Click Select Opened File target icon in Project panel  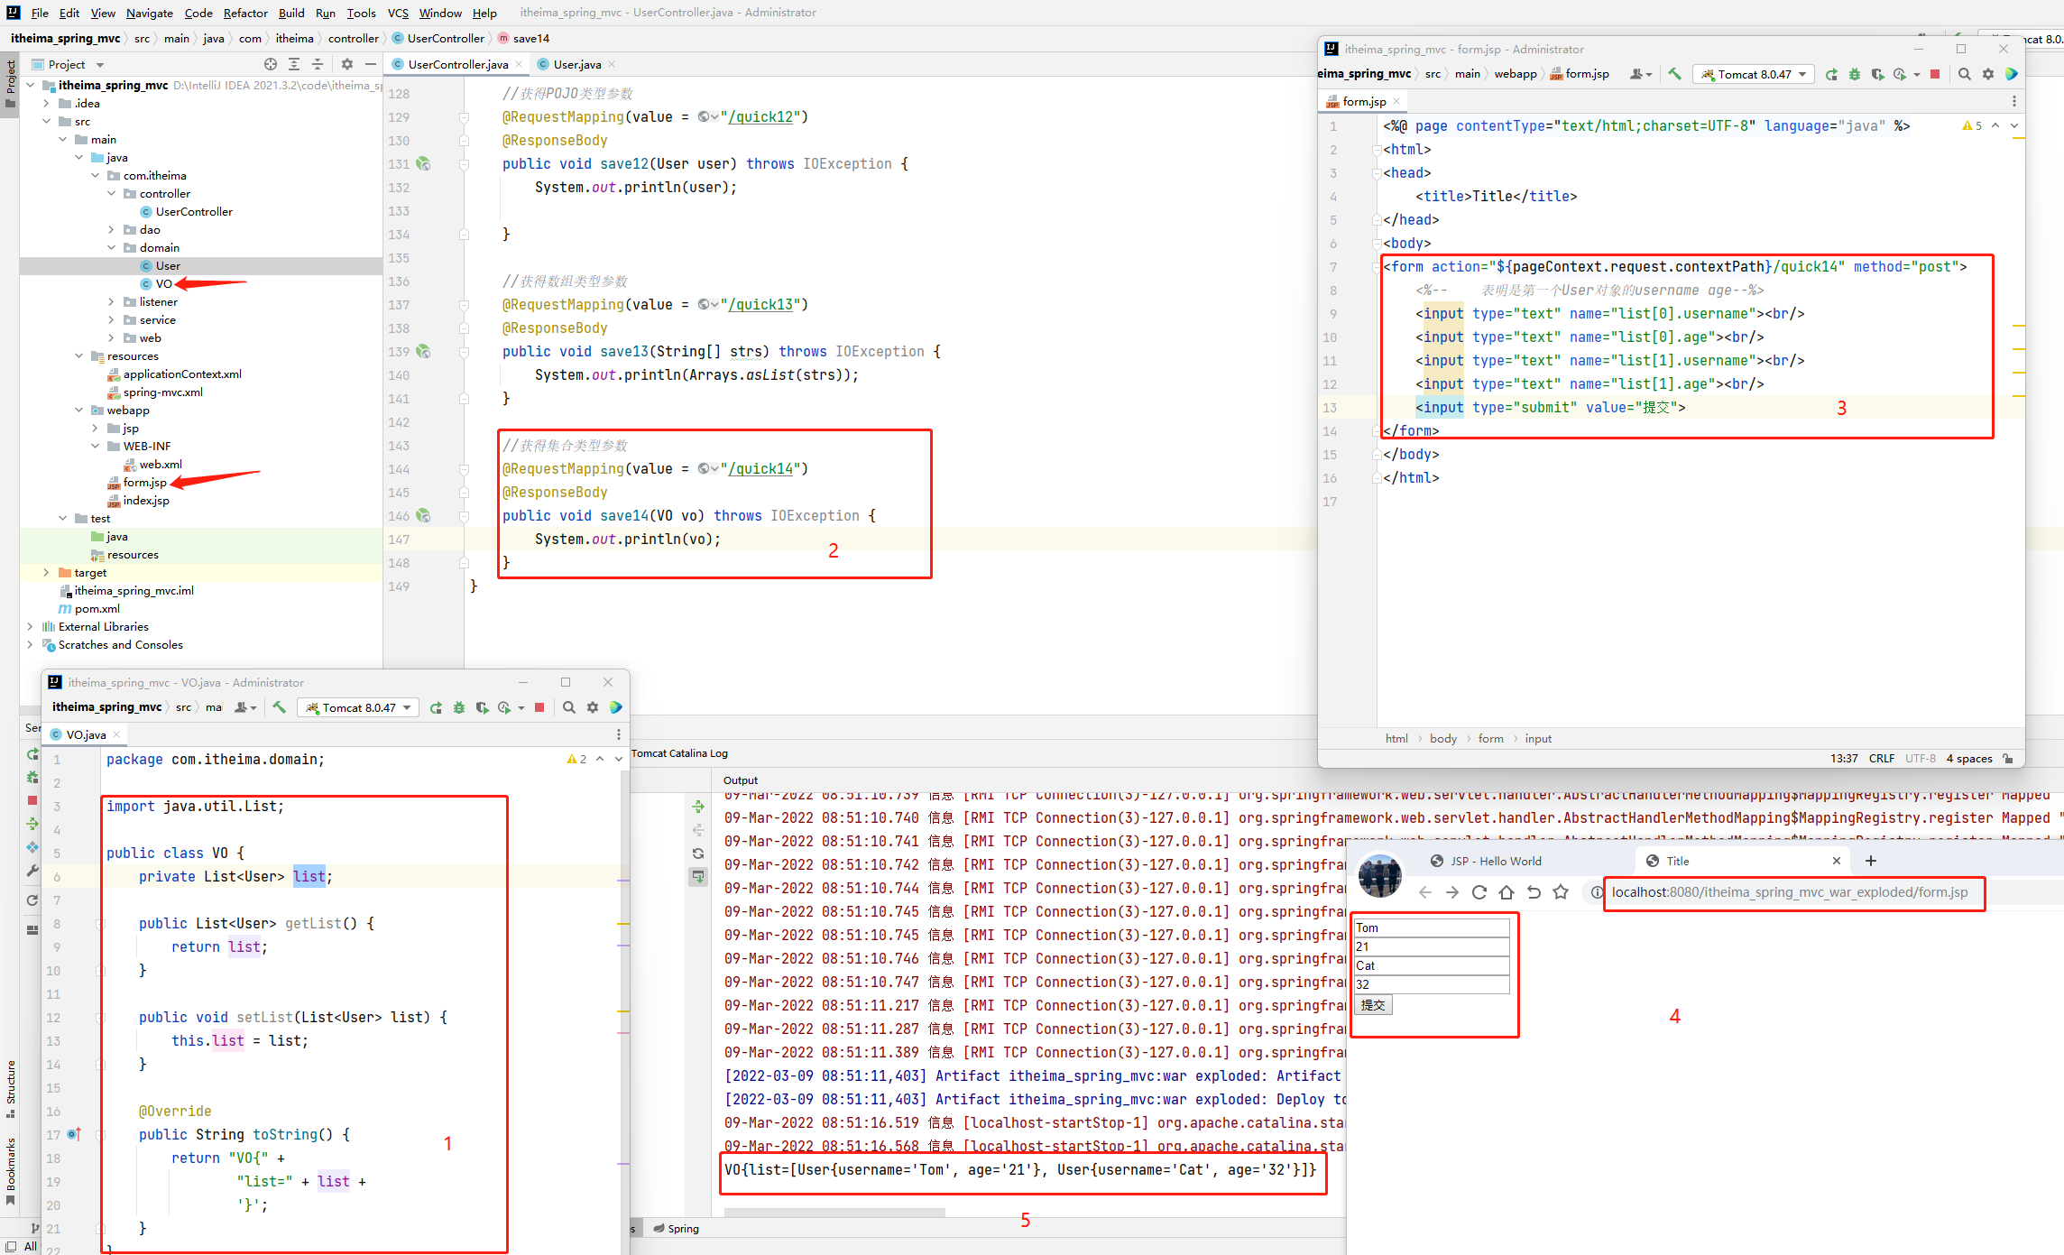click(270, 64)
